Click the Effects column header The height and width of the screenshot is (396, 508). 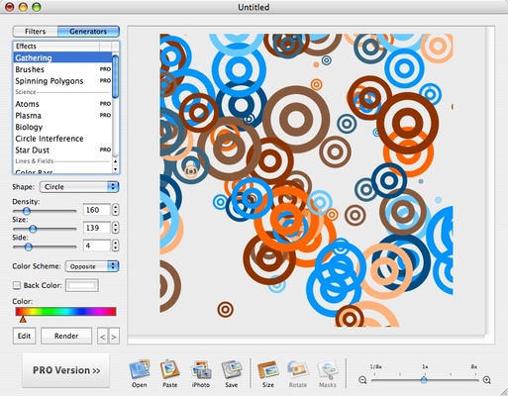pyautogui.click(x=56, y=47)
